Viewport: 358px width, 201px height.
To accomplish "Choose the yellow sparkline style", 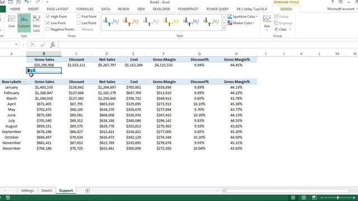I will tap(171, 21).
